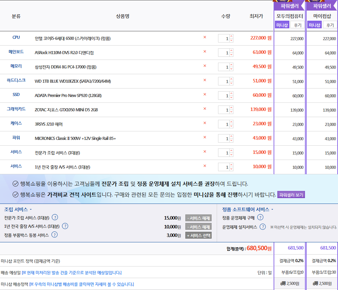Open help icon beside 정품 부품박스 동봉 서비스
Screen dimensions: 338x290
[x=55, y=235]
